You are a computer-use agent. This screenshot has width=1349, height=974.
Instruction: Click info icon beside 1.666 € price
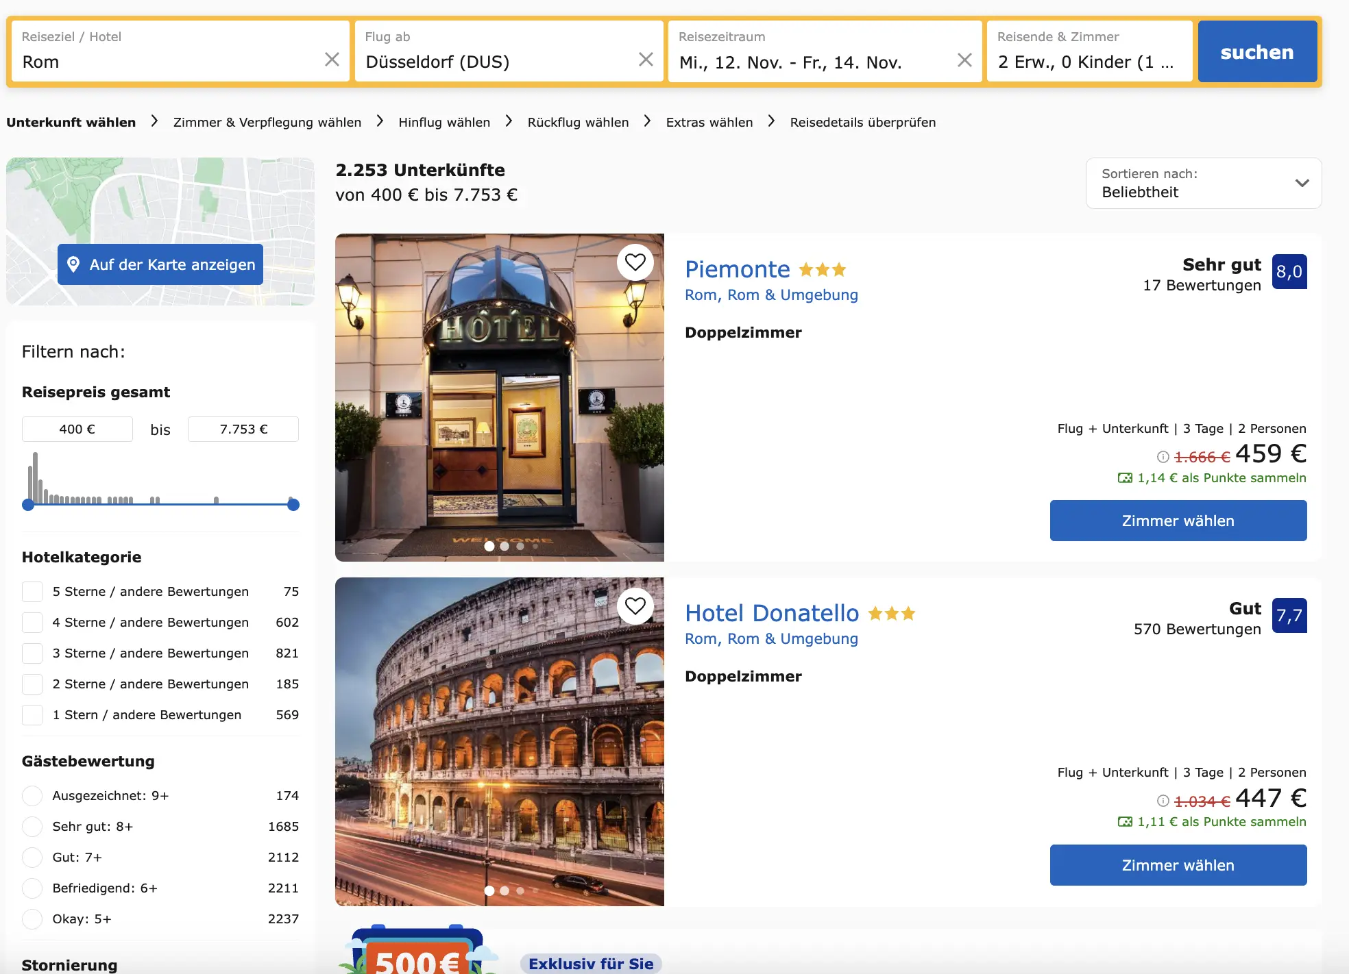pos(1163,457)
